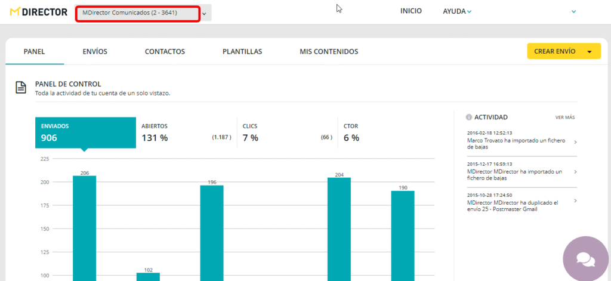Viewport: 611px width, 281px height.
Task: Click the Panel de Control document icon
Action: pyautogui.click(x=21, y=88)
